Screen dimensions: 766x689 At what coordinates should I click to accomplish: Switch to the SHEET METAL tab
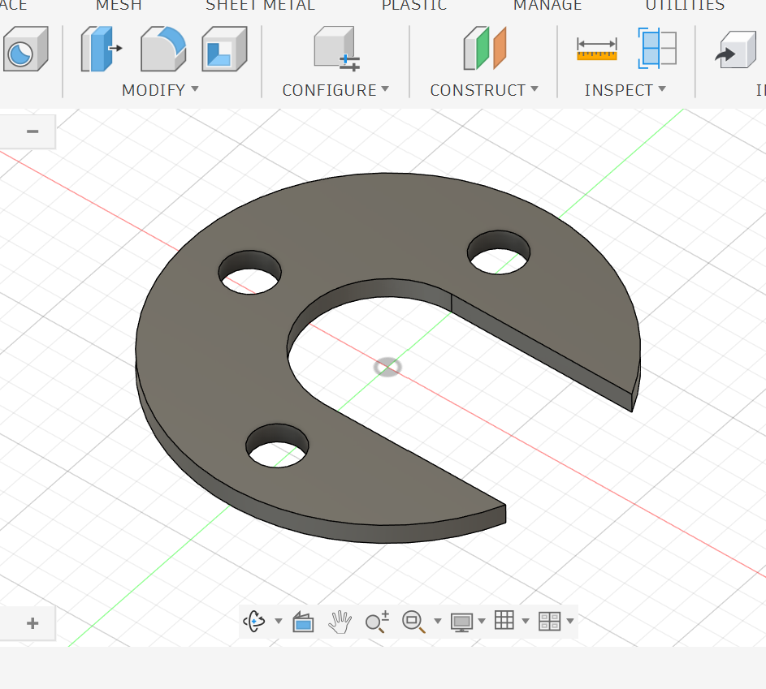click(261, 5)
